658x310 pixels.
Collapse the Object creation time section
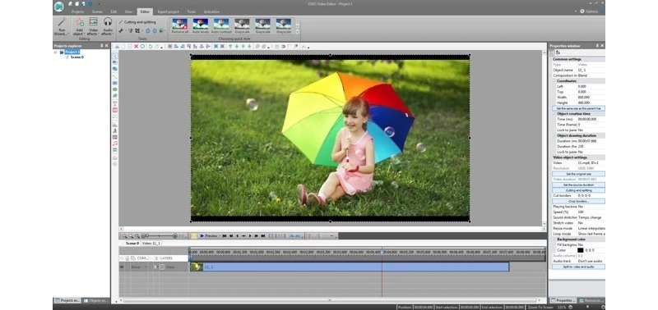(554, 114)
